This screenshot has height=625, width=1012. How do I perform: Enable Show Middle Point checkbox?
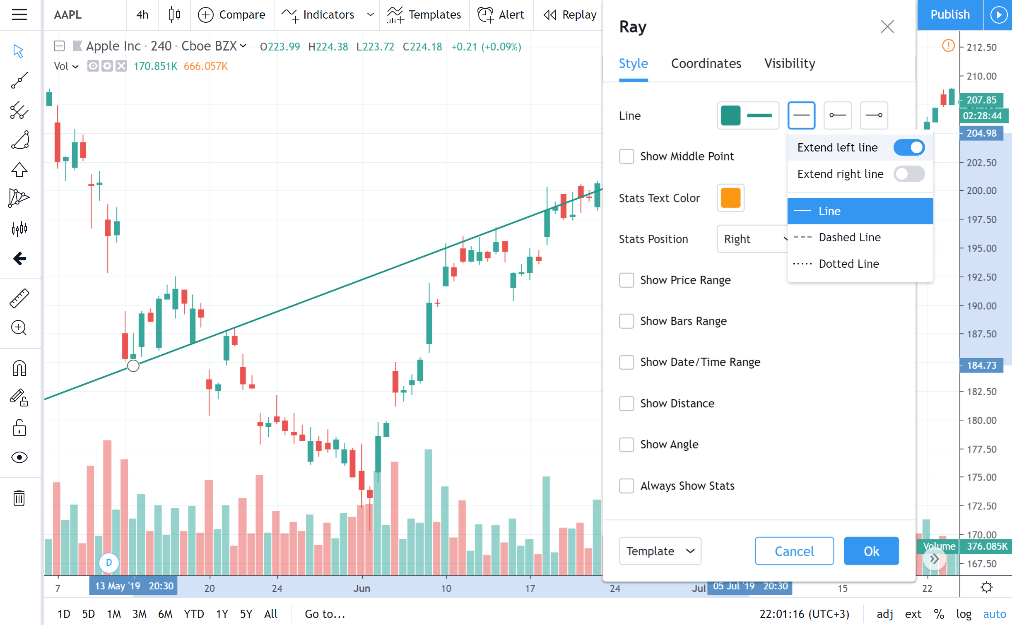pyautogui.click(x=626, y=156)
